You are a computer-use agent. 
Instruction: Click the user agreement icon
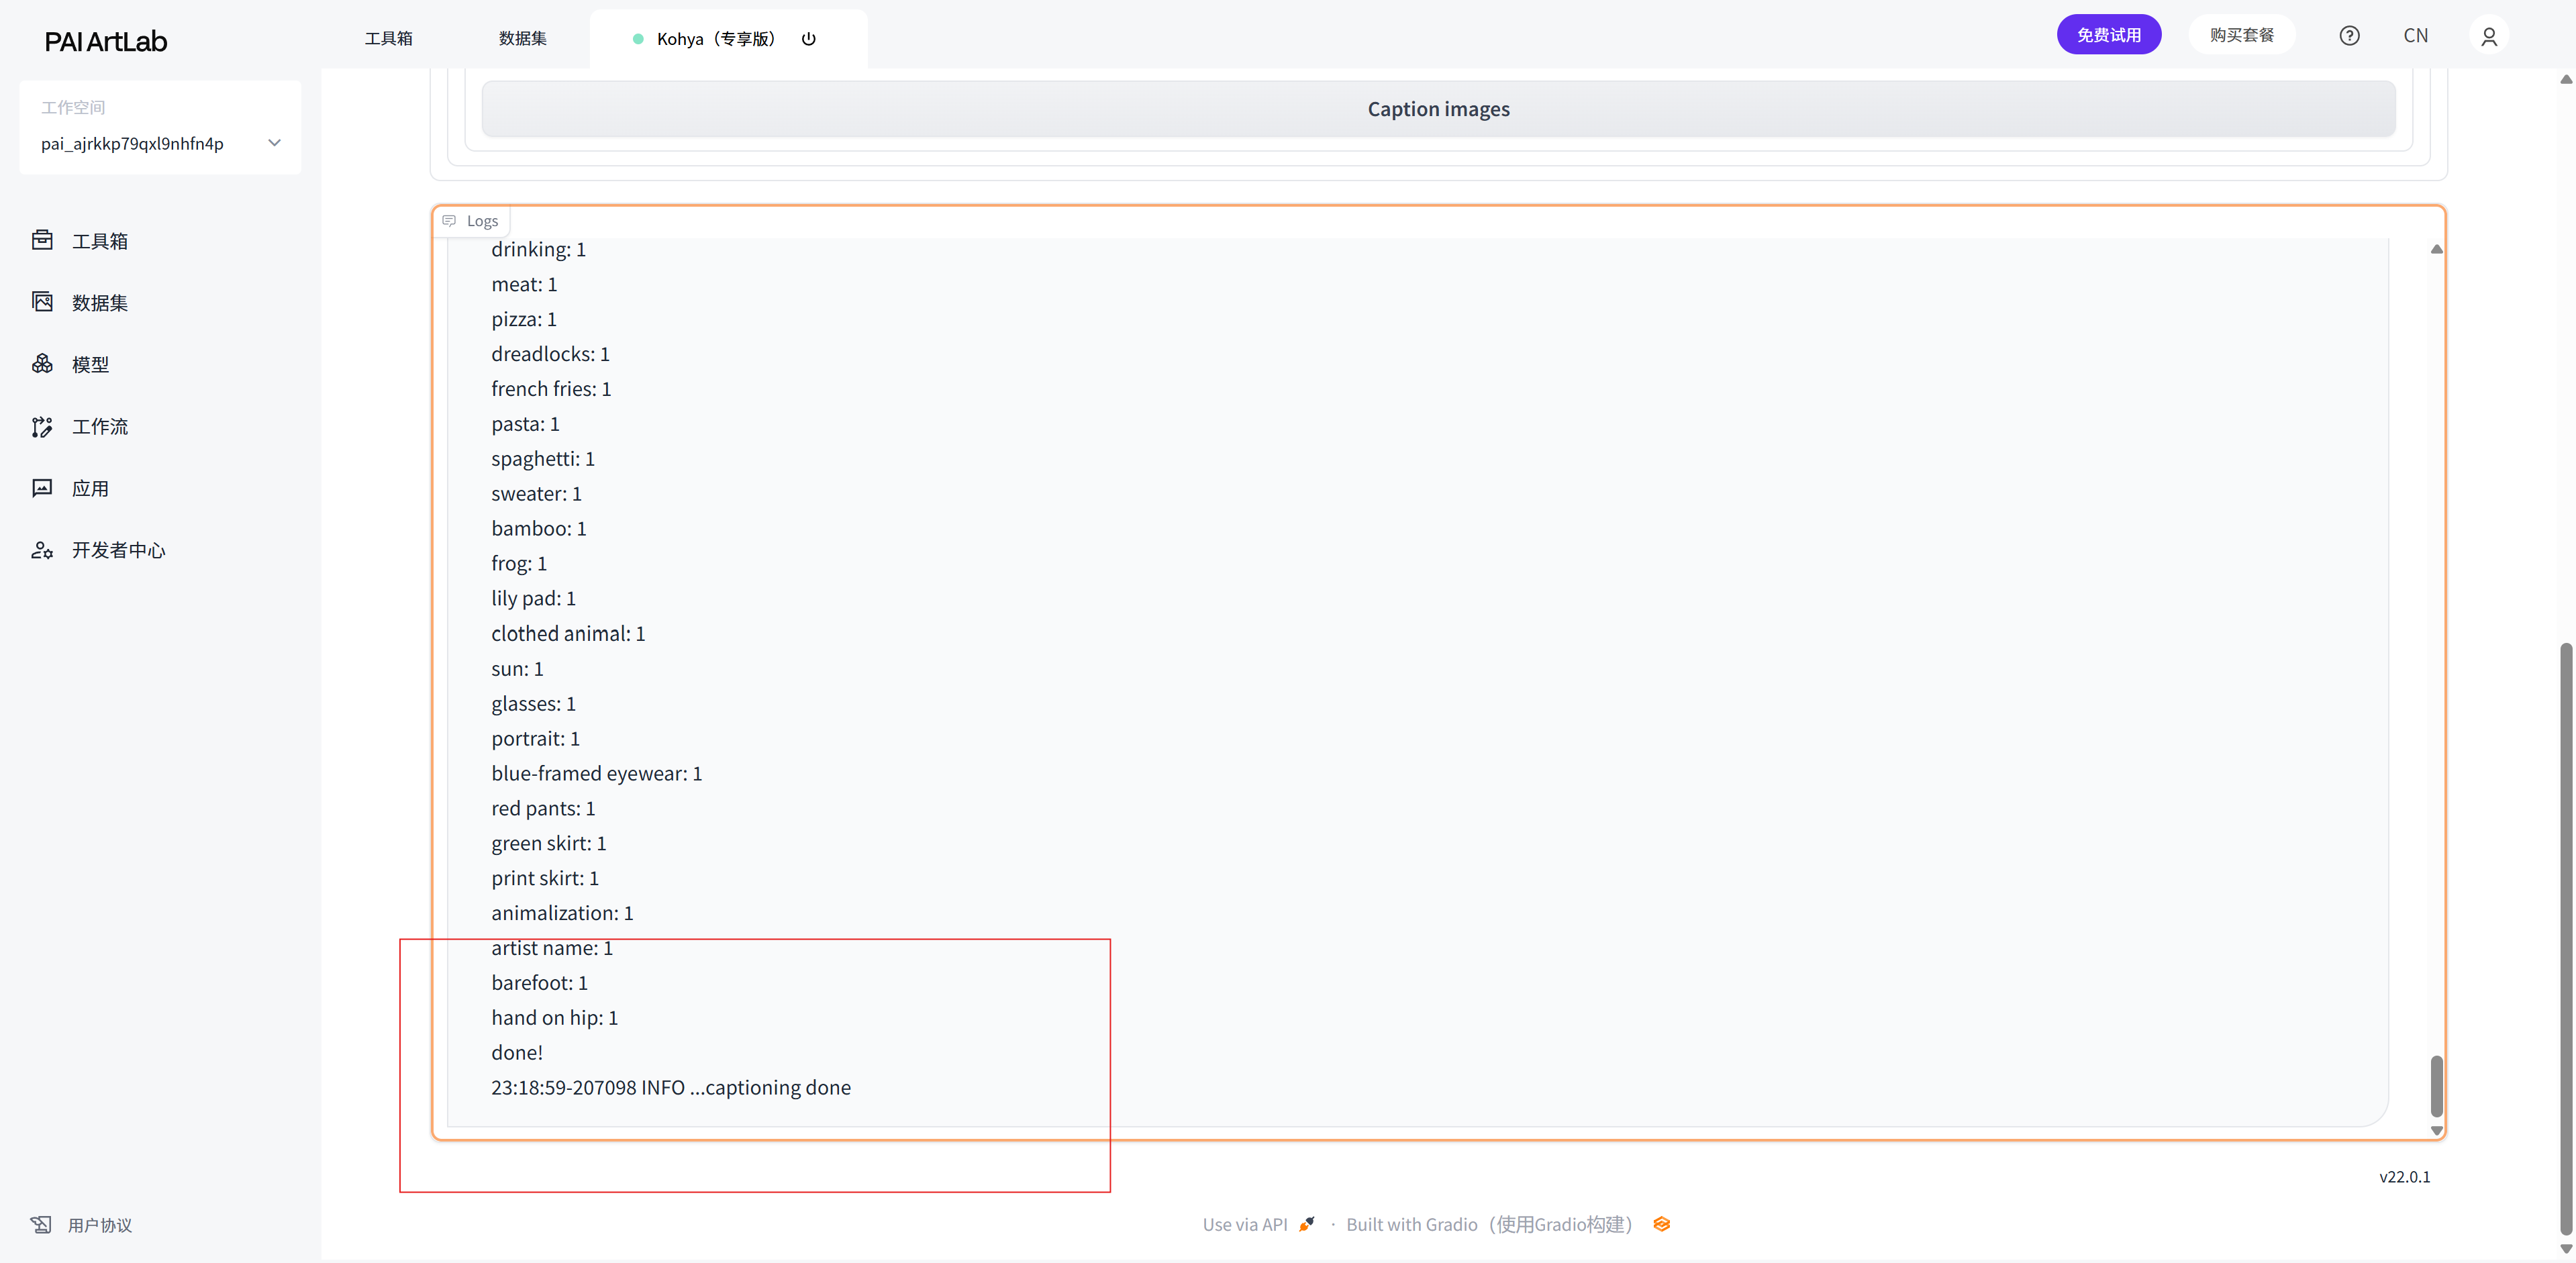coord(41,1225)
